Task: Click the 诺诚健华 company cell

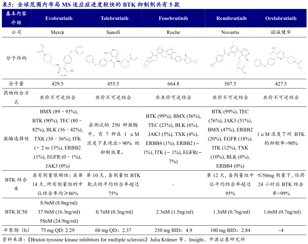Action: tap(281, 32)
